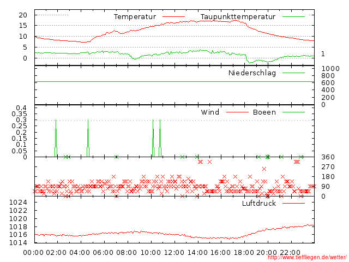Click the 04:00 time axis label
349x262 pixels.
80,253
